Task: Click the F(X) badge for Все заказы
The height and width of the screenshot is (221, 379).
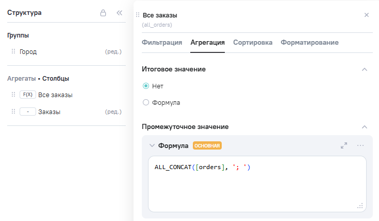Action: click(x=27, y=95)
